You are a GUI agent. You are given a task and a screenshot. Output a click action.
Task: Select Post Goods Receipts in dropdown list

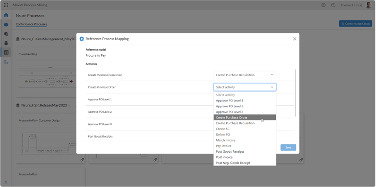click(x=230, y=152)
